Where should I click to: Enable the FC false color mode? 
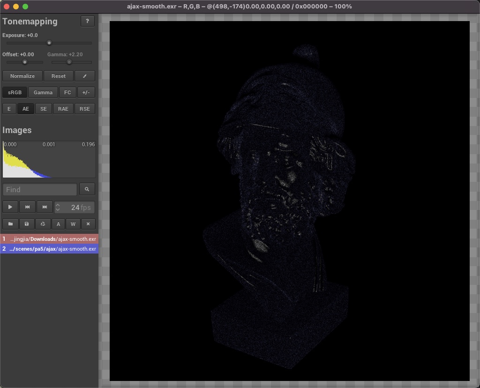pyautogui.click(x=67, y=92)
